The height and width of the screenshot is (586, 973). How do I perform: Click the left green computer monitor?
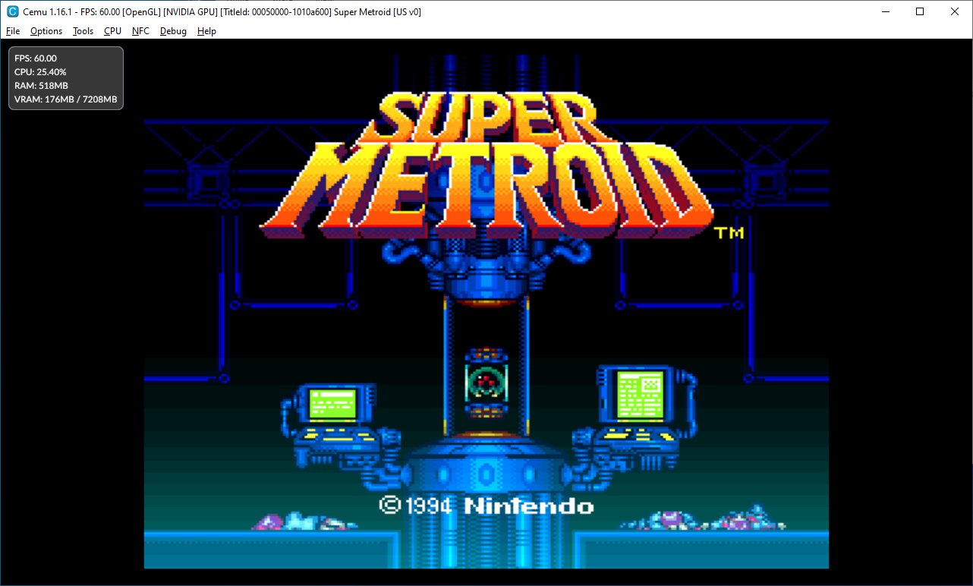click(x=332, y=403)
